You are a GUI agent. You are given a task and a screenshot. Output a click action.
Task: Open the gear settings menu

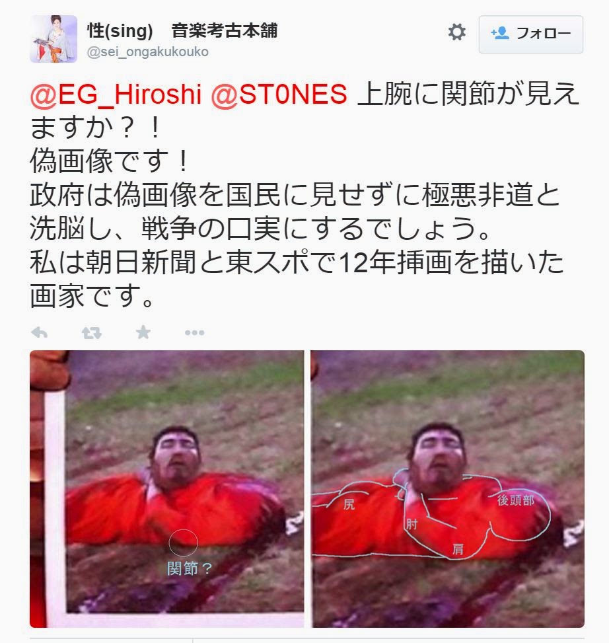(x=457, y=32)
